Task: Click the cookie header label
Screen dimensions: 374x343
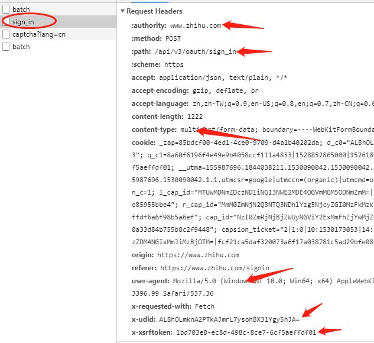Action: tap(144, 143)
